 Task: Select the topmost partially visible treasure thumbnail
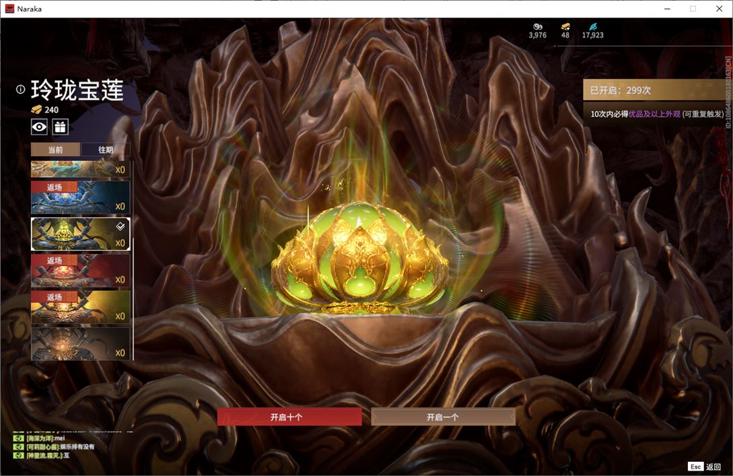[x=80, y=169]
